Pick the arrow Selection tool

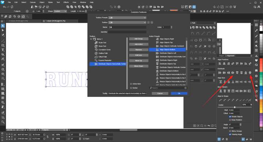pyautogui.click(x=3, y=26)
